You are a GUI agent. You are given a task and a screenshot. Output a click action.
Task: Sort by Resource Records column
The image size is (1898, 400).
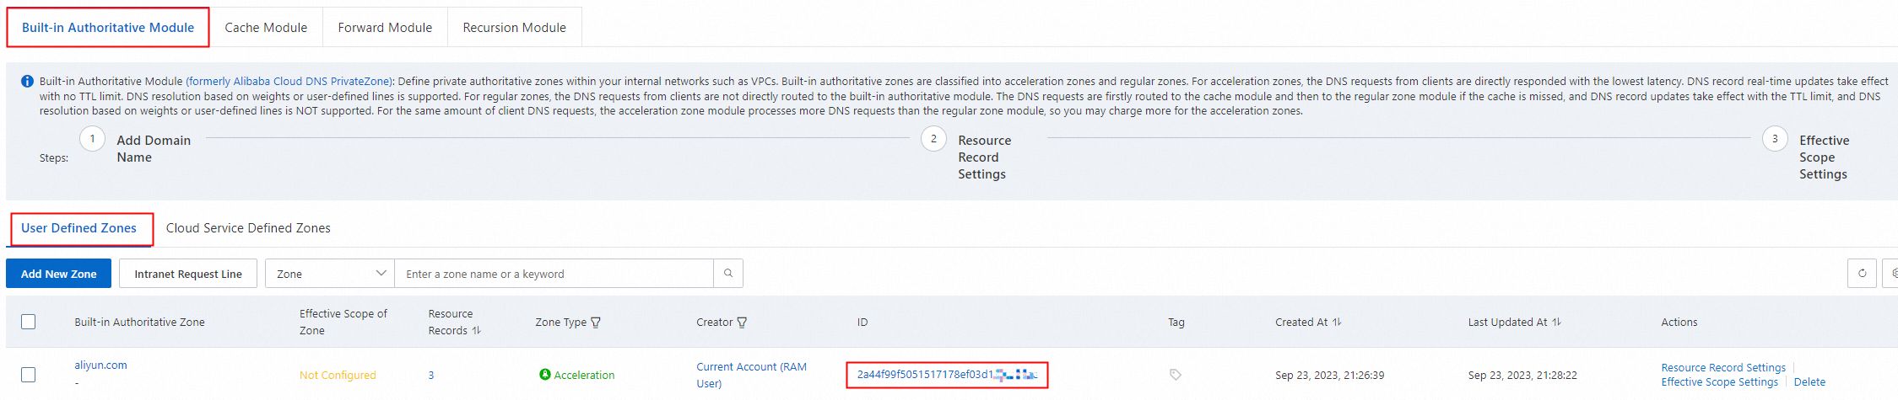pos(477,331)
